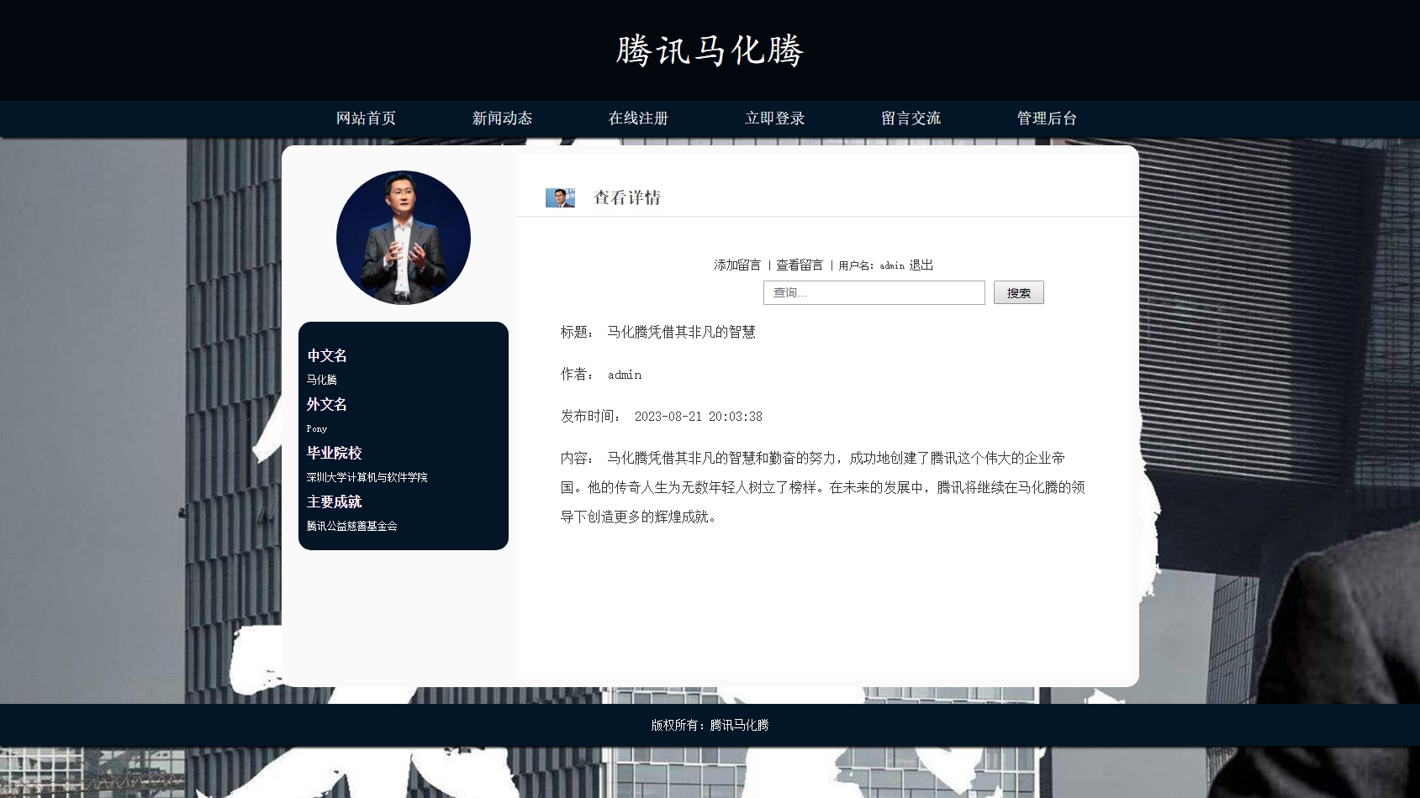This screenshot has width=1420, height=798.
Task: Click the 搜索 button
Action: pos(1018,292)
